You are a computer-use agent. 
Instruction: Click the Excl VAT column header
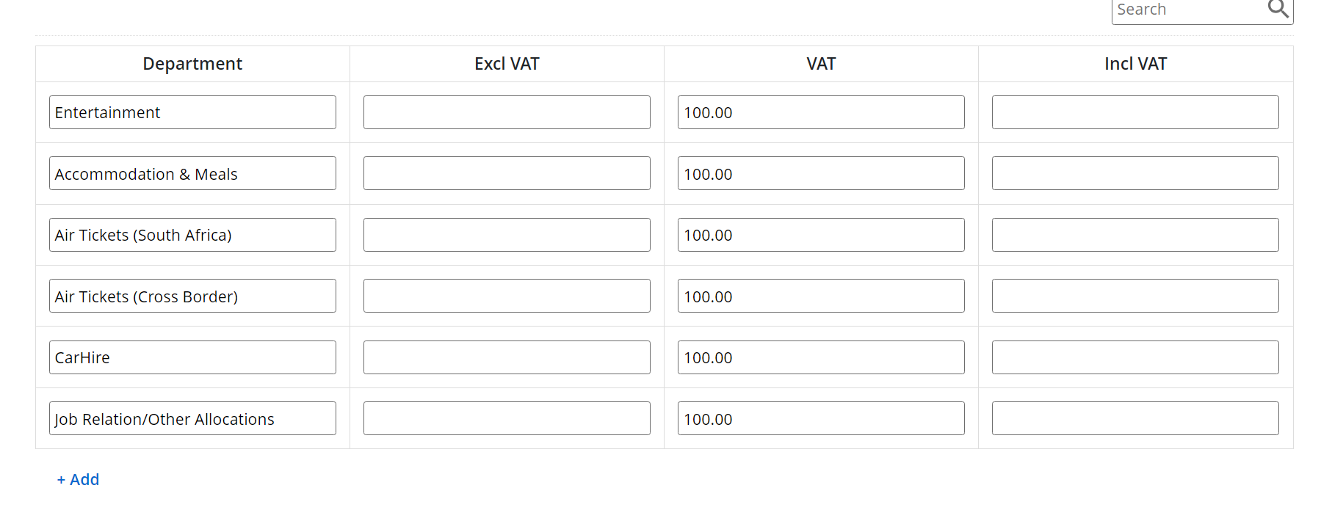507,64
